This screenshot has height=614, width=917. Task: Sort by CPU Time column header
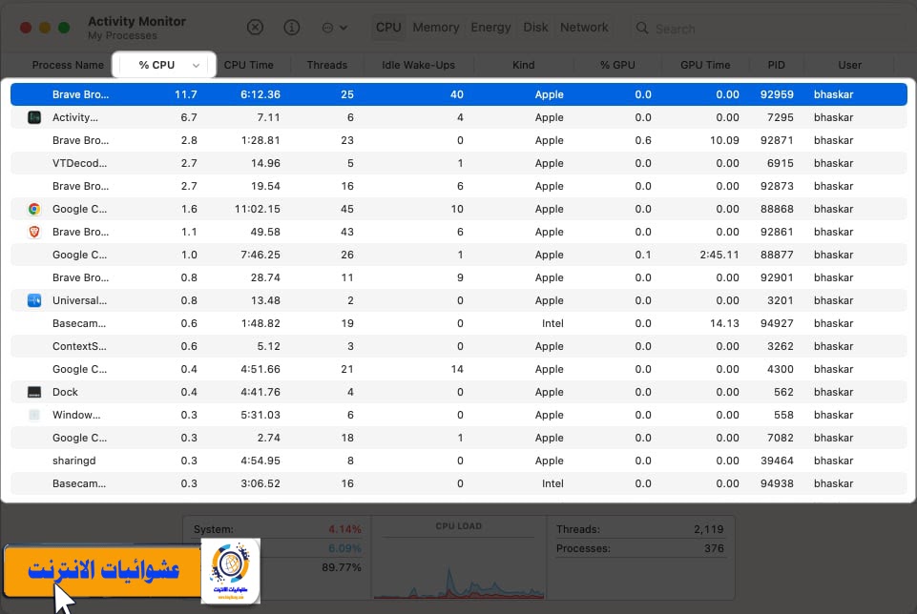tap(248, 65)
